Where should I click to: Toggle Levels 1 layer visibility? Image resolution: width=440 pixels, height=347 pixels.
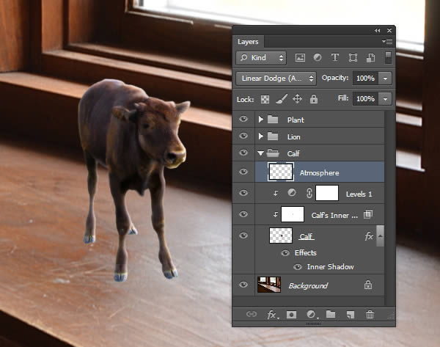click(x=243, y=193)
